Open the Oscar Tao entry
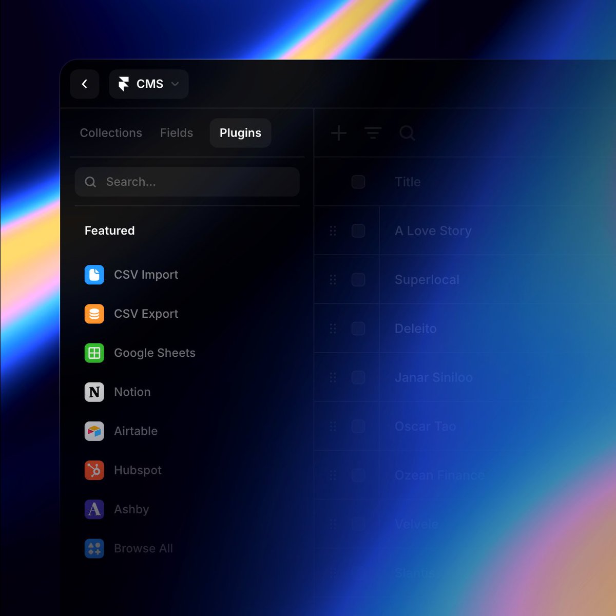616x616 pixels. pos(425,426)
